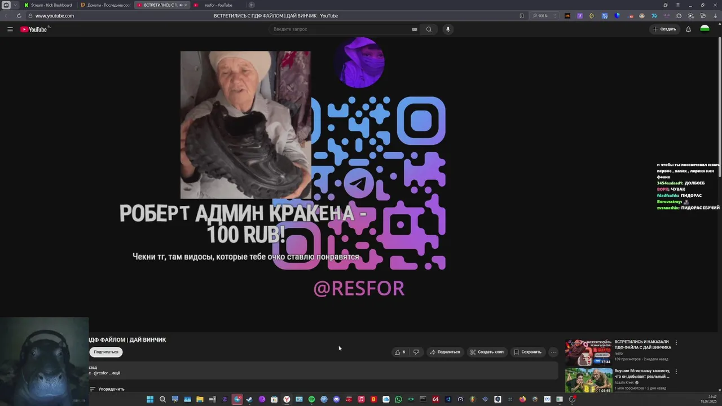Open Yandex Browser from the taskbar
722x406 pixels.
(x=287, y=399)
